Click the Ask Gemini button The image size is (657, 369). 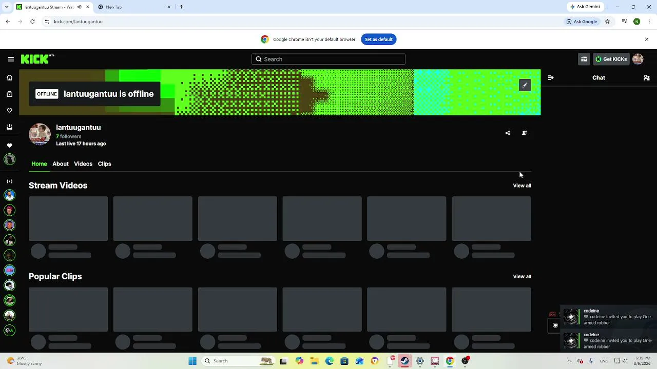[x=585, y=7]
